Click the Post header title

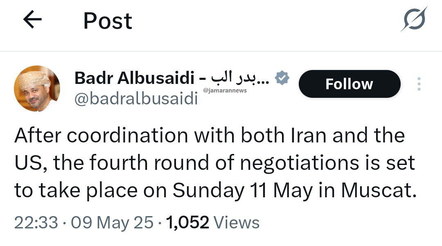pos(108,21)
